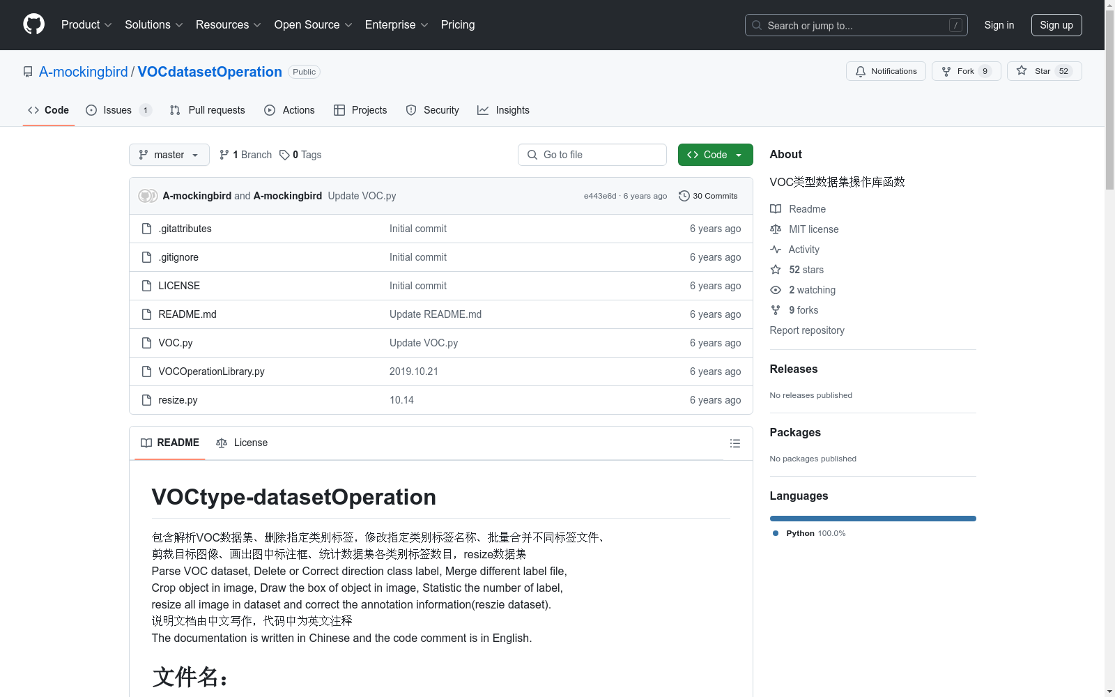Select the README tab in file viewer
Viewport: 1115px width, 697px height.
click(170, 443)
